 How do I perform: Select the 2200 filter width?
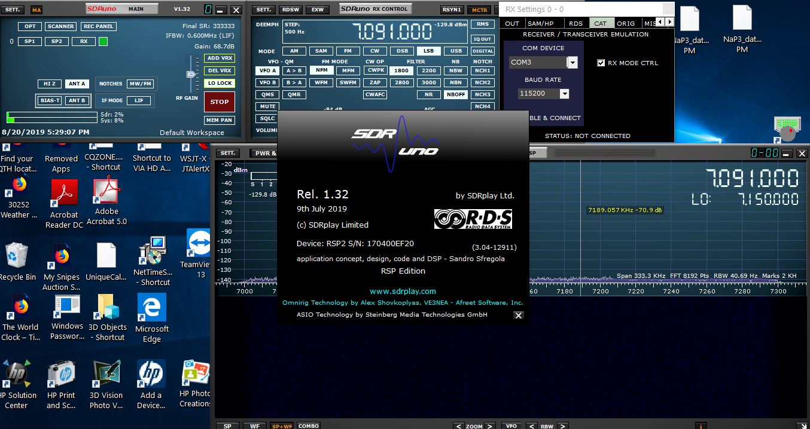[429, 71]
